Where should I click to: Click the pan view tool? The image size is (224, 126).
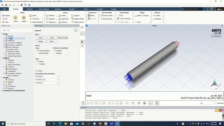92,103
